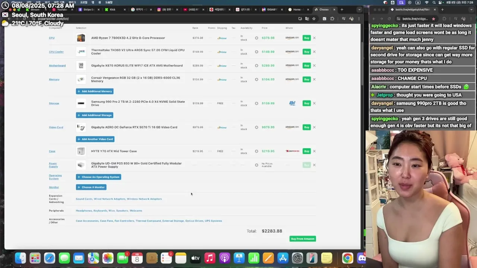Open Photos app in the Dock

tap(108, 258)
